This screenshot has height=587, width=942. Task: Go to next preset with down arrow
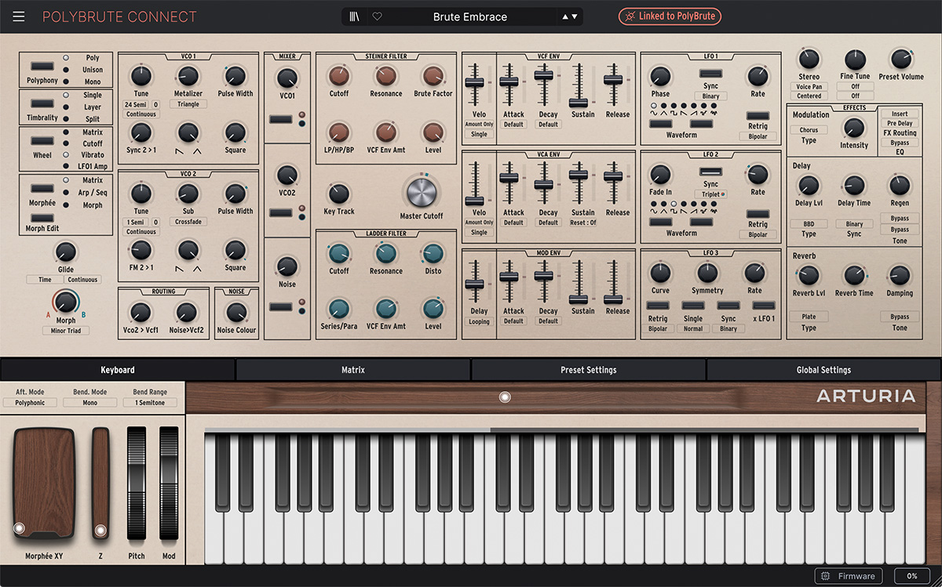pyautogui.click(x=575, y=16)
